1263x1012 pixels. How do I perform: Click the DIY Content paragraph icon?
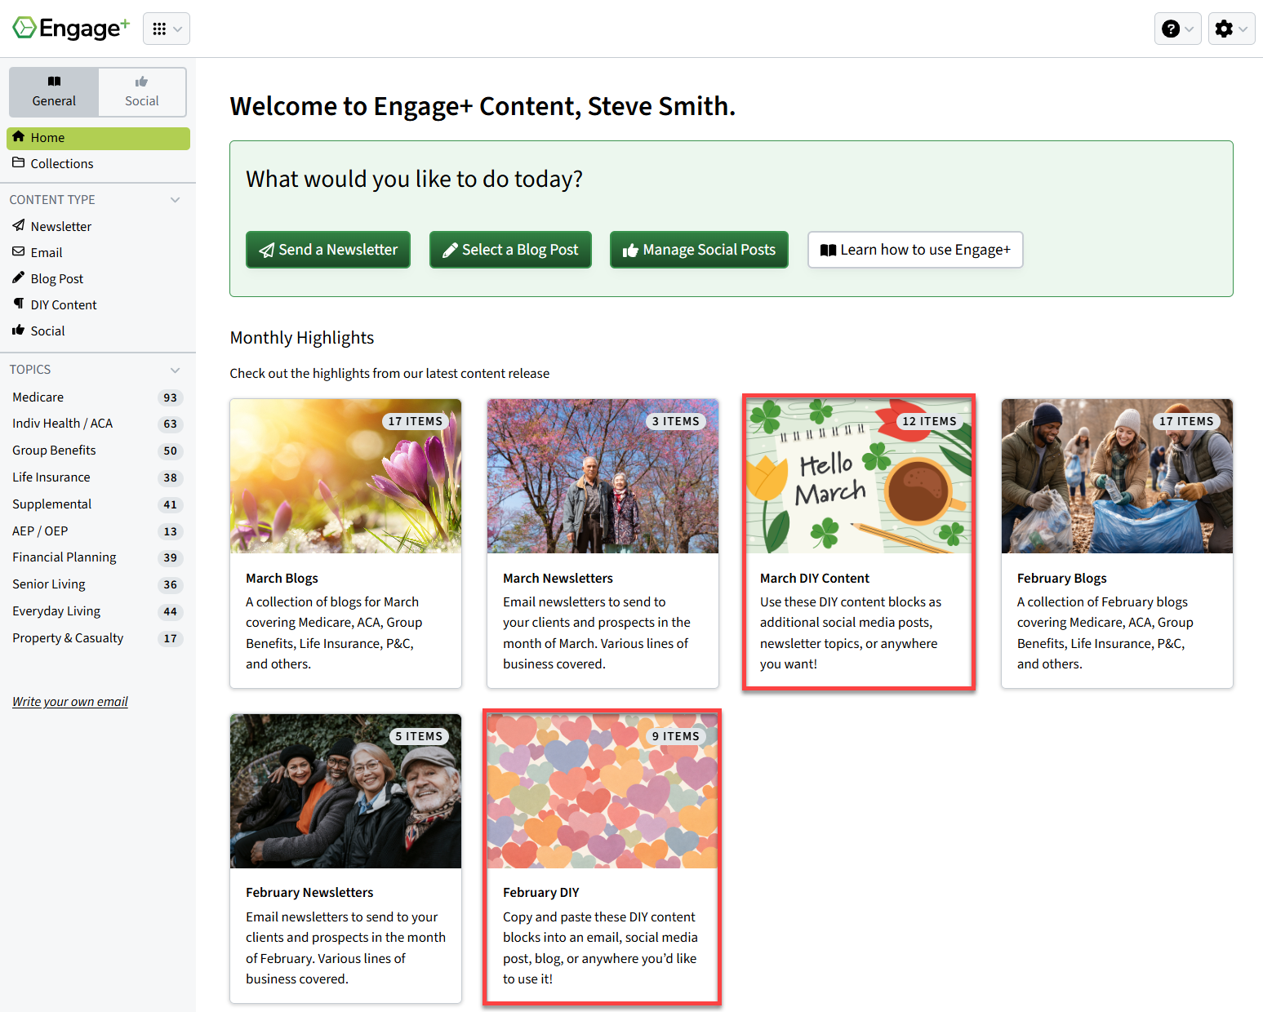[x=19, y=304]
